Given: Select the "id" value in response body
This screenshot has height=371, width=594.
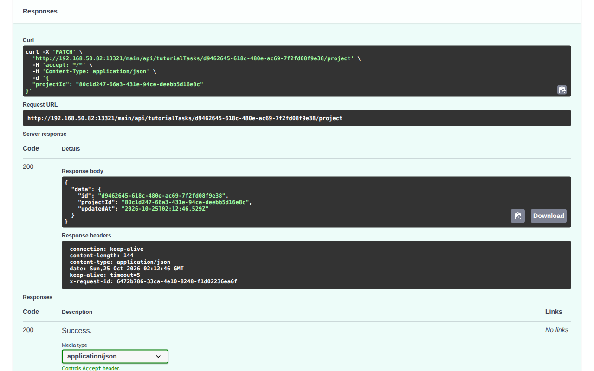Looking at the screenshot, I should [x=161, y=196].
